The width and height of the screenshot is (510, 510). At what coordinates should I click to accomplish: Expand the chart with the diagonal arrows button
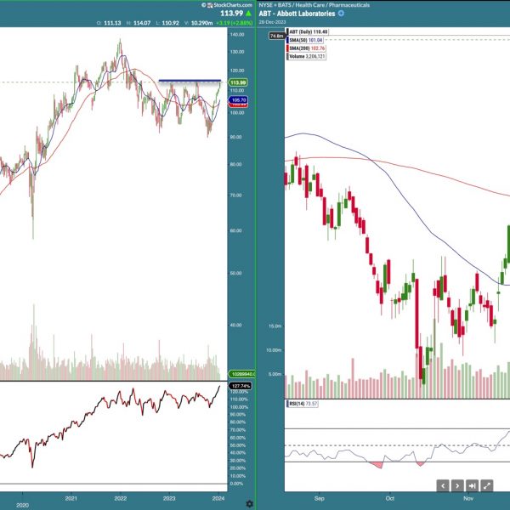[486, 485]
